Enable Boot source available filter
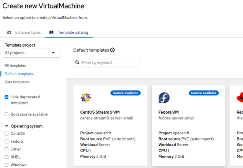 (x=7, y=114)
